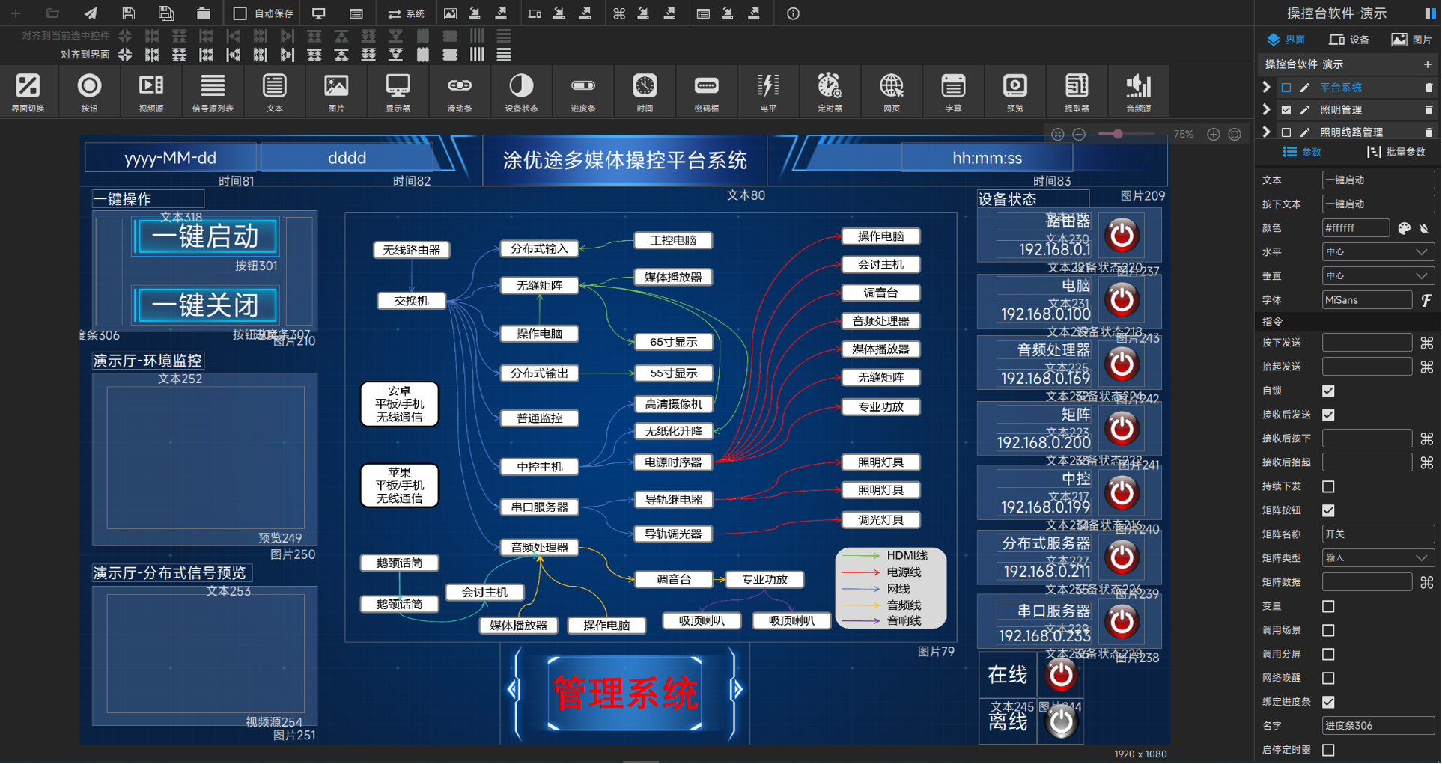The image size is (1442, 764).
Task: Click the 按下文本 input field
Action: tap(1378, 204)
